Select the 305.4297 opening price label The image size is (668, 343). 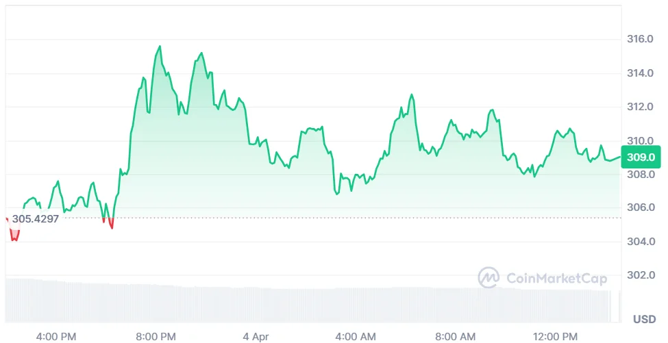pos(35,219)
